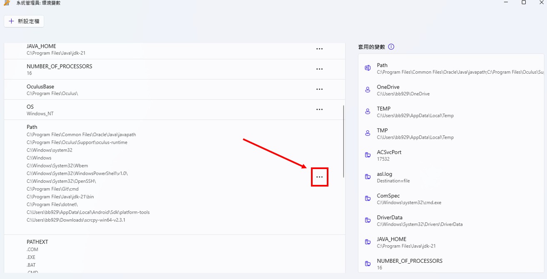
Task: Select the Path variable in left list
Action: coord(175,177)
